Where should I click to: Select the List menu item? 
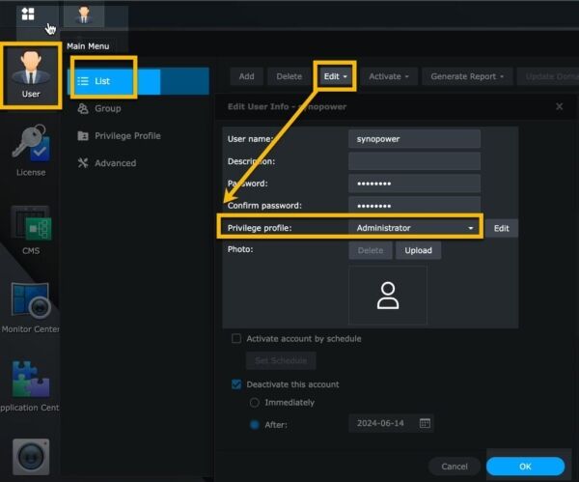tap(138, 81)
